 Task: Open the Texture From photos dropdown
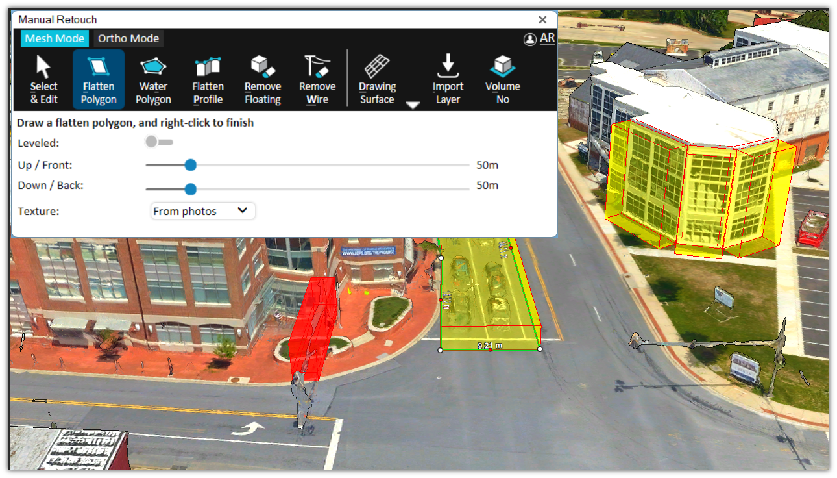click(x=203, y=211)
